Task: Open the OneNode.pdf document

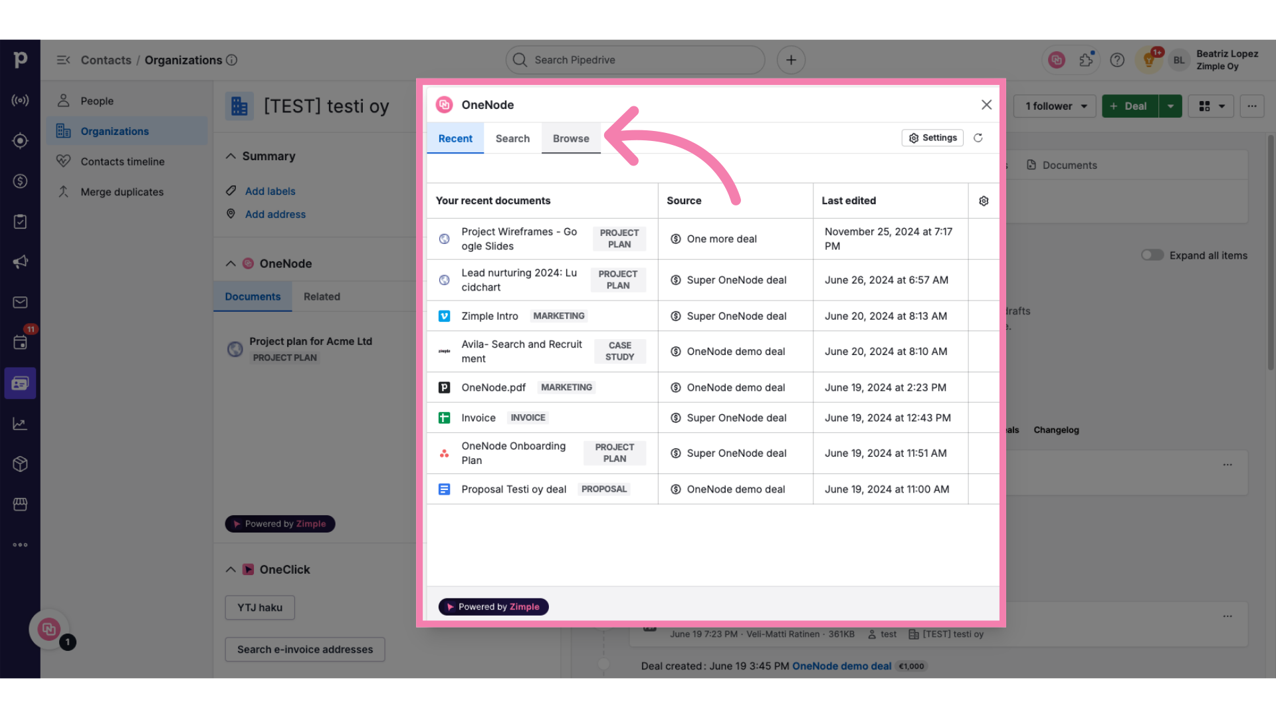Action: [493, 388]
